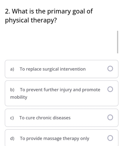
Task: Click the question number "2."
Action: 8,11
